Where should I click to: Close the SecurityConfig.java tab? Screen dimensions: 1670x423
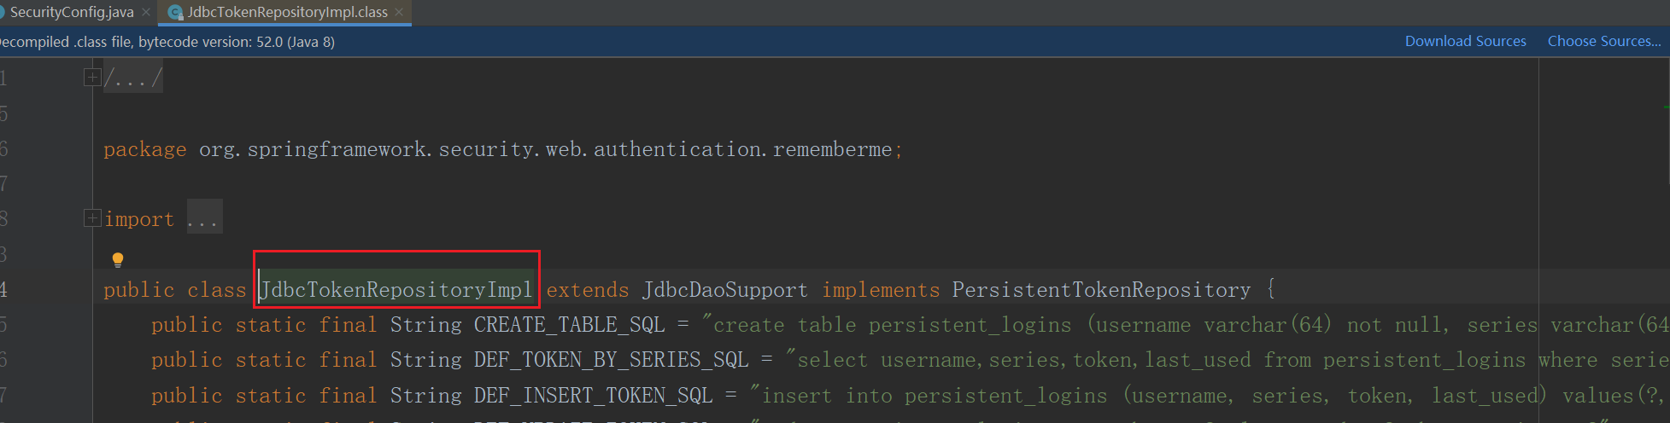146,12
